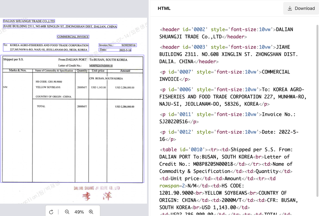The image size is (319, 216).
Task: Select the COMMERCIAL INVOICE highlighted box
Action: click(x=73, y=36)
